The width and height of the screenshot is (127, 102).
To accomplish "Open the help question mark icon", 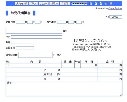I will click(x=91, y=4).
